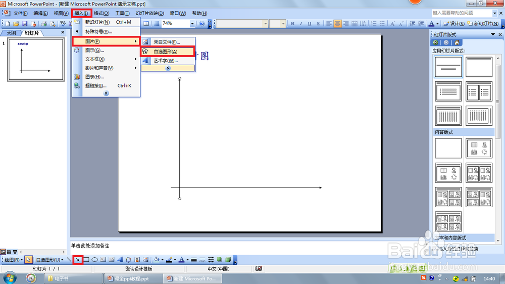Click 超链接(I) in Insert menu
The height and width of the screenshot is (284, 505).
click(106, 86)
